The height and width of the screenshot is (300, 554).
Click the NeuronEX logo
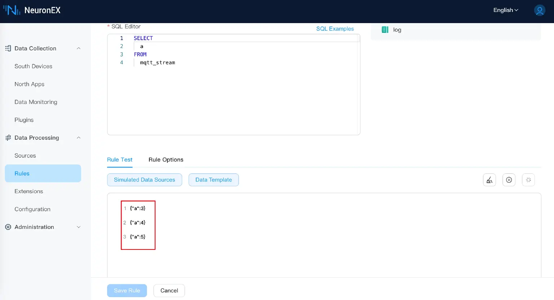click(x=32, y=10)
